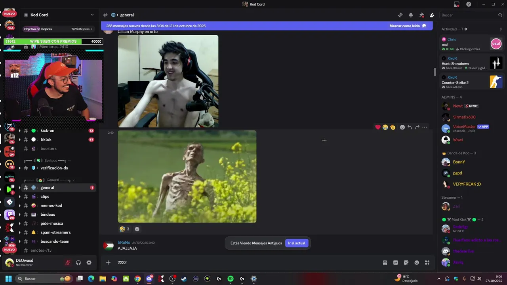Open the verificación-ds channel
This screenshot has height=285, width=507.
click(58, 168)
